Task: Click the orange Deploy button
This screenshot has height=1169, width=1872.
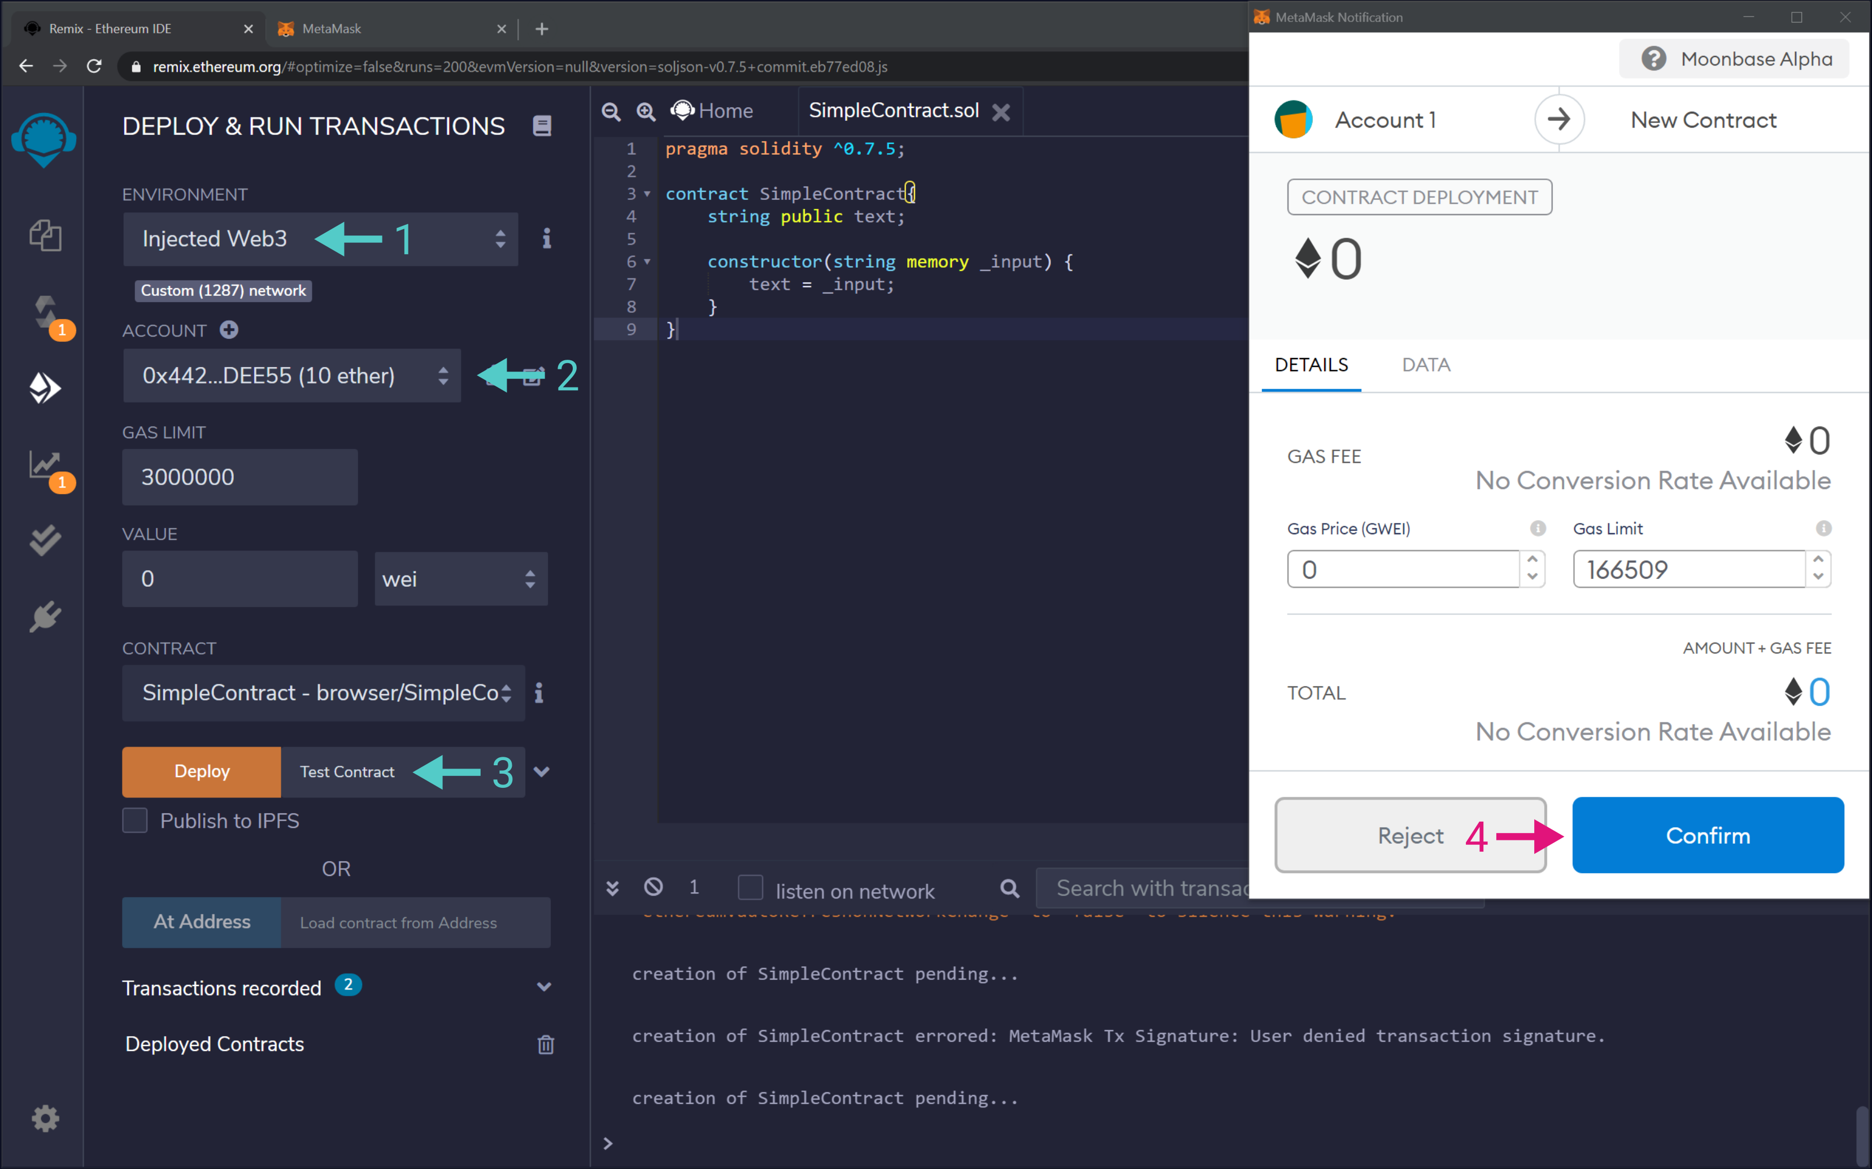Action: point(202,771)
